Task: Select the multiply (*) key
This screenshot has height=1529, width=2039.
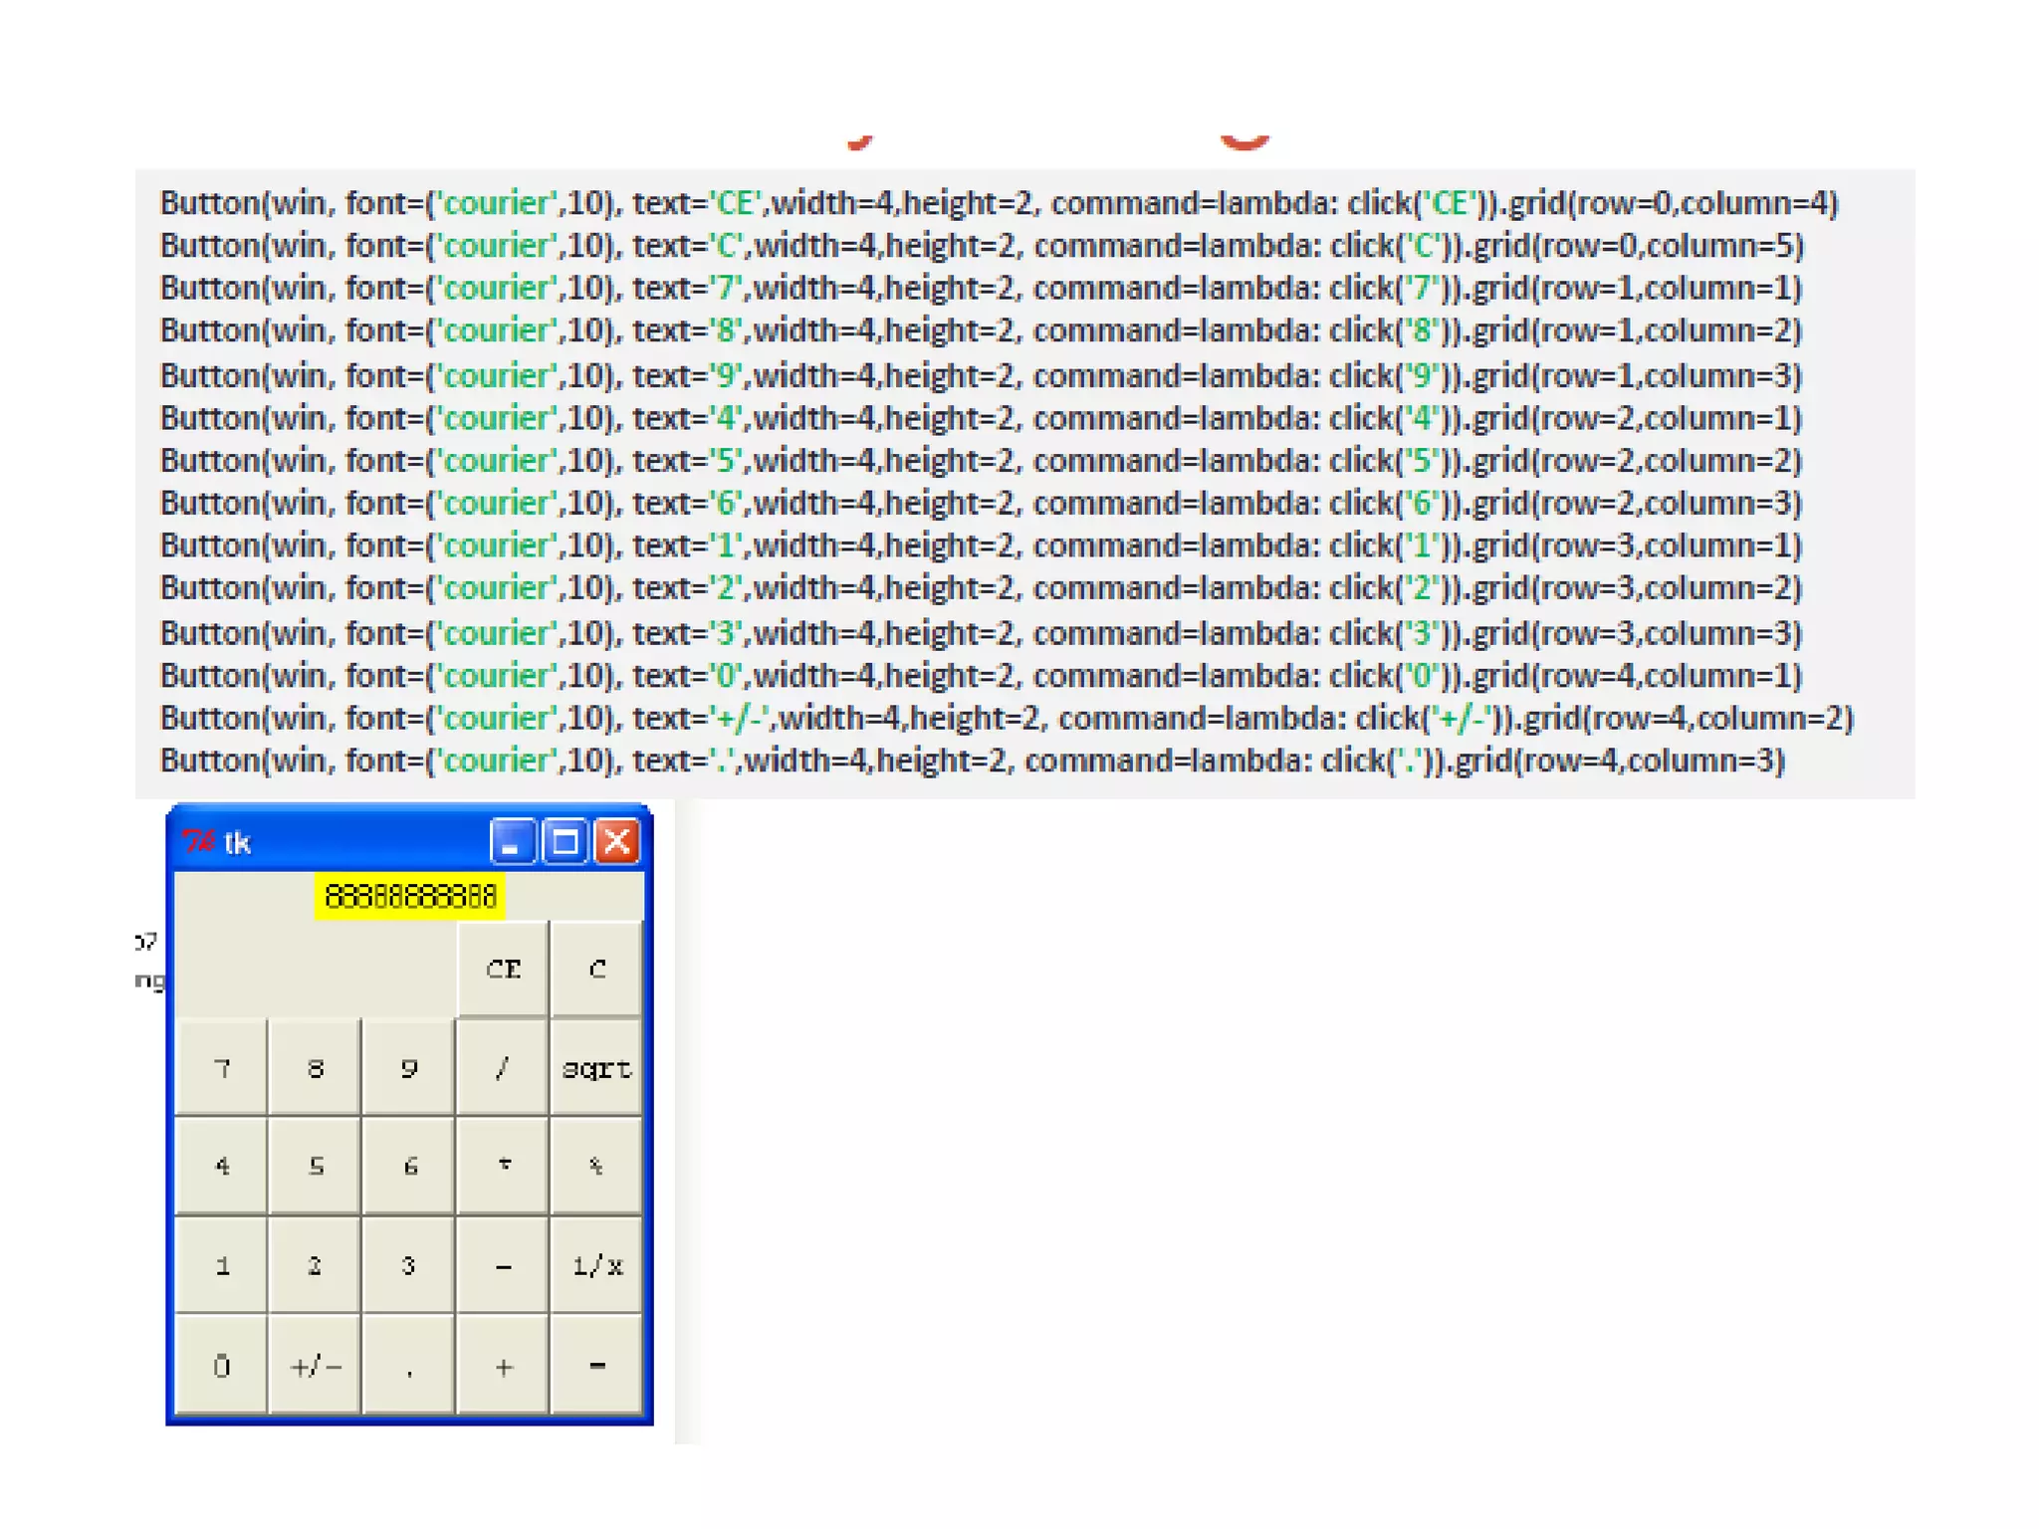Action: click(503, 1166)
